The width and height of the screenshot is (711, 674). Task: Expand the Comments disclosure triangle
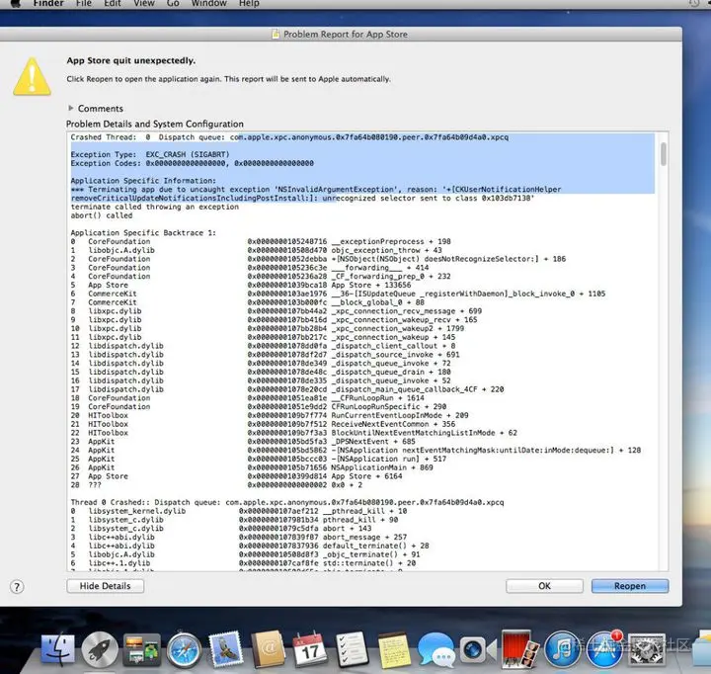(70, 108)
